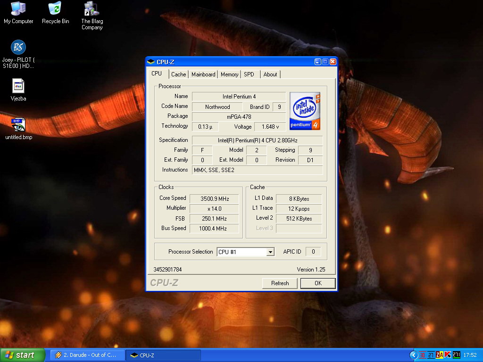This screenshot has width=483, height=362.
Task: Open the Processor Selection dropdown
Action: [x=270, y=252]
